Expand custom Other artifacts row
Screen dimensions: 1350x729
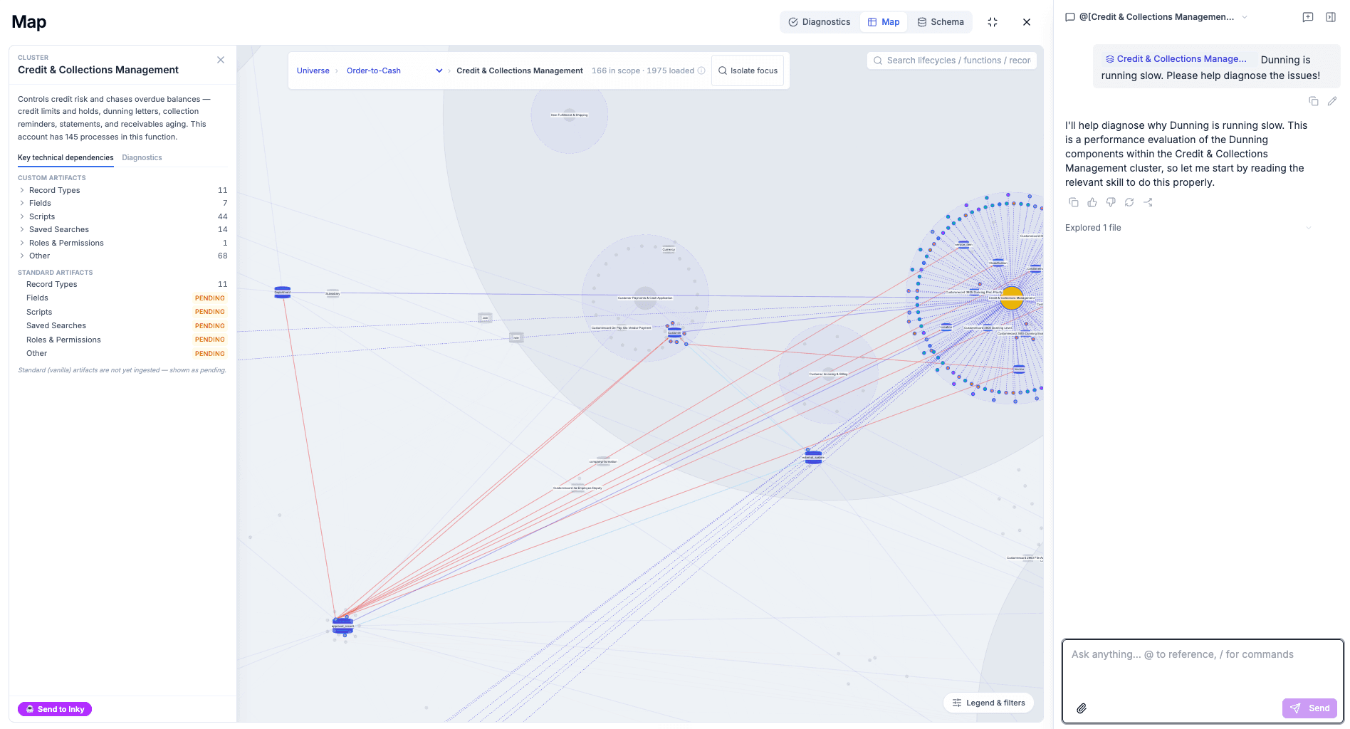coord(122,256)
